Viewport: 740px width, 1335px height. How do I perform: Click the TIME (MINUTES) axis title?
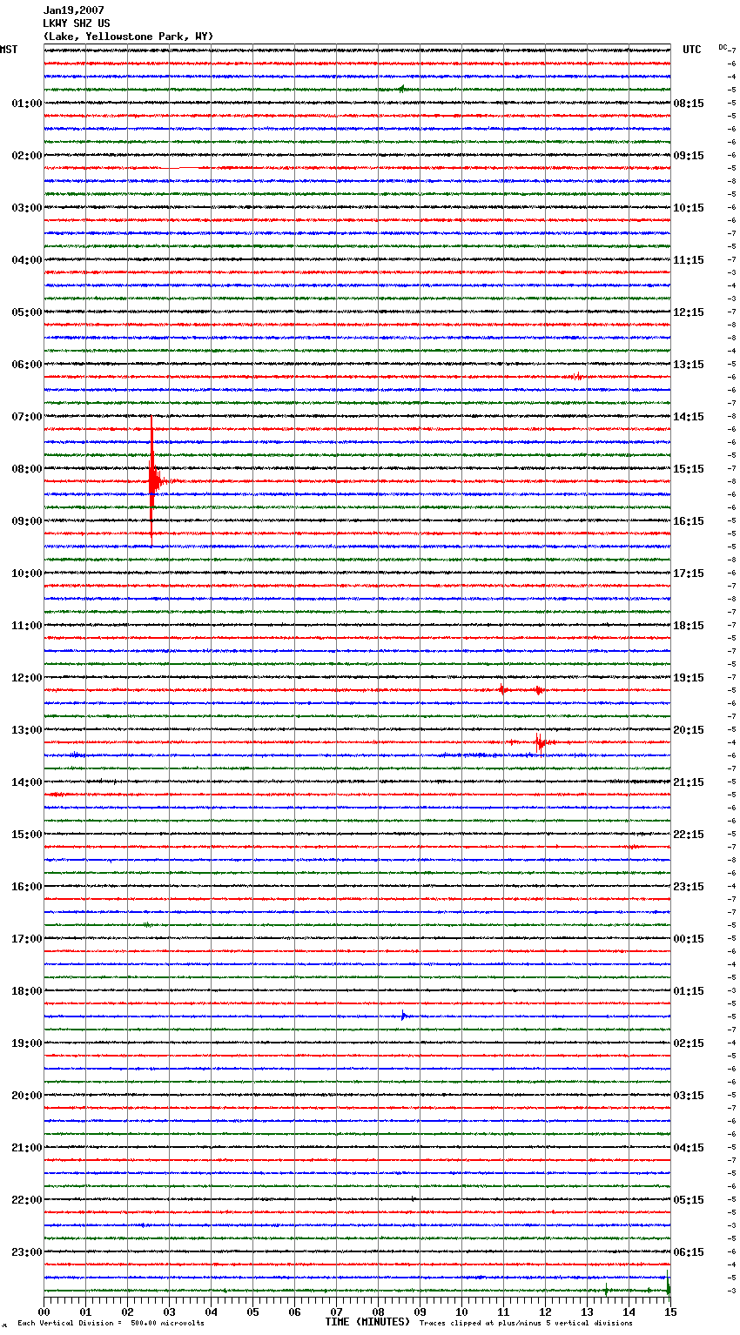coord(367,1322)
